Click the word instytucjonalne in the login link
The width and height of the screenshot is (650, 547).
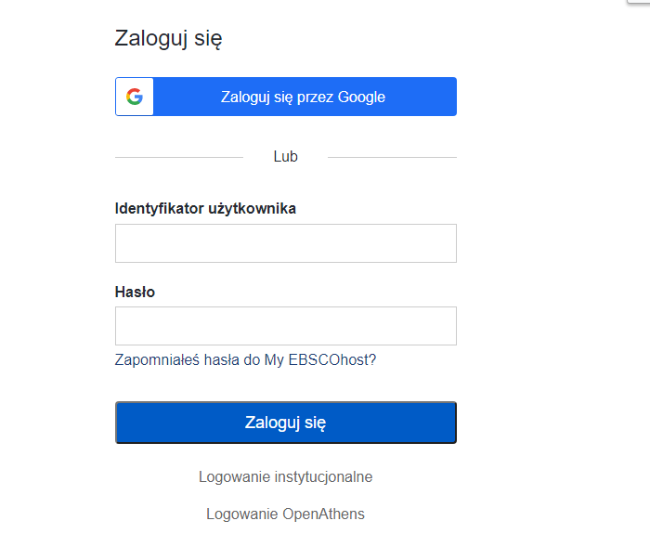323,477
